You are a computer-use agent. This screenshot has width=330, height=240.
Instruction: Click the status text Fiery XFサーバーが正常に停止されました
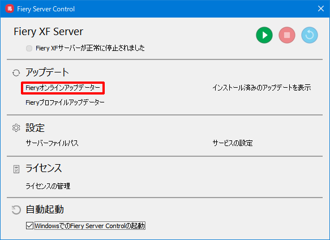pos(90,48)
